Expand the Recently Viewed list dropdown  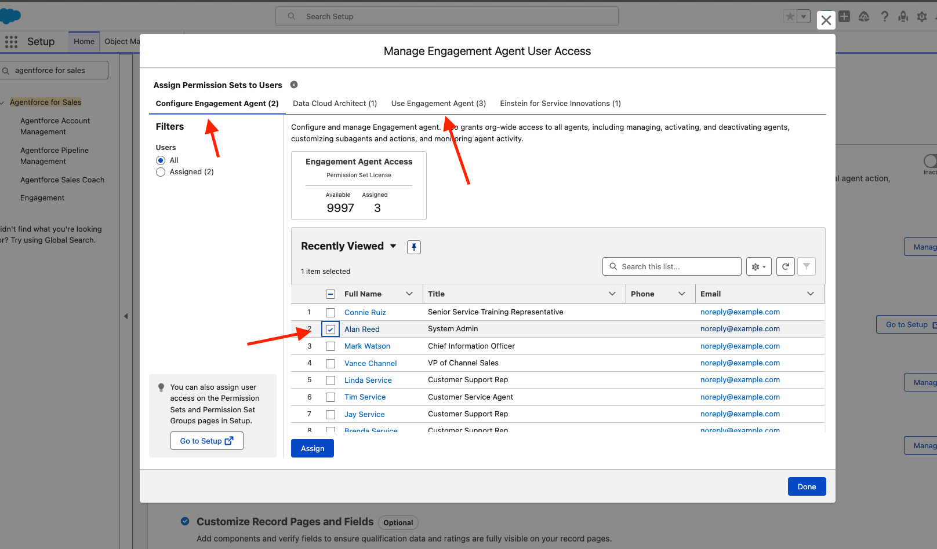click(393, 246)
